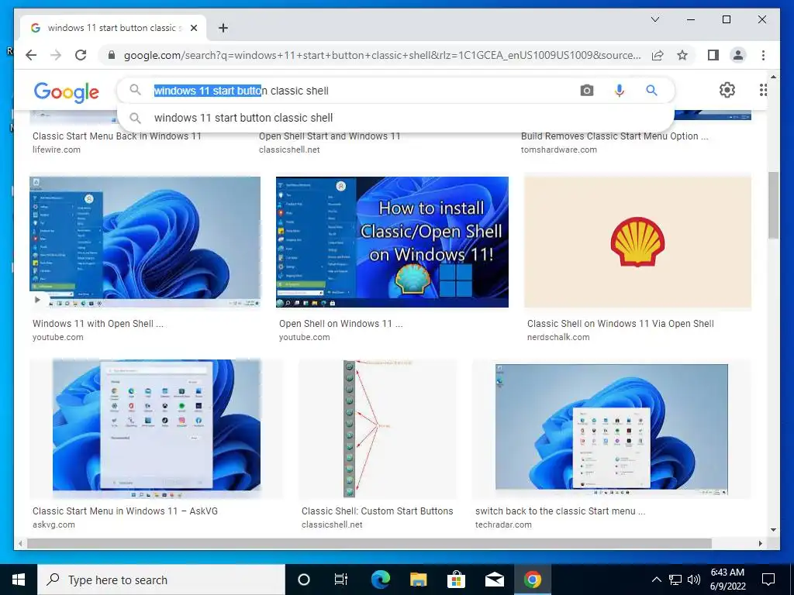
Task: Share this page using the share icon
Action: 658,55
